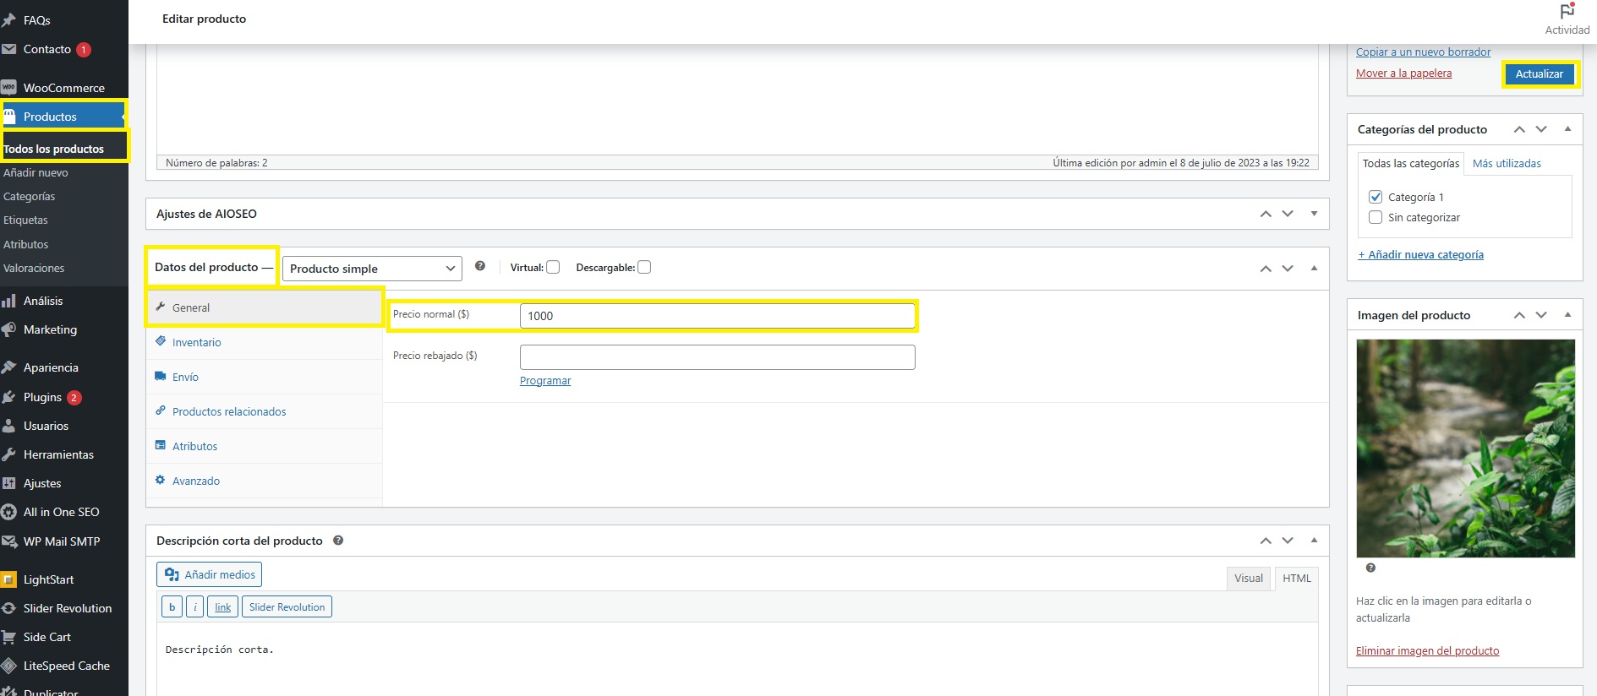Switch to the Inventario tab
1597x696 pixels.
point(196,343)
